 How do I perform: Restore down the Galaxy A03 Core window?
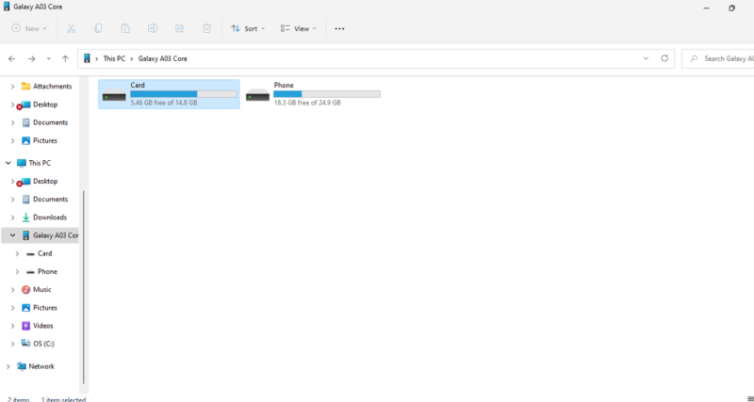731,8
